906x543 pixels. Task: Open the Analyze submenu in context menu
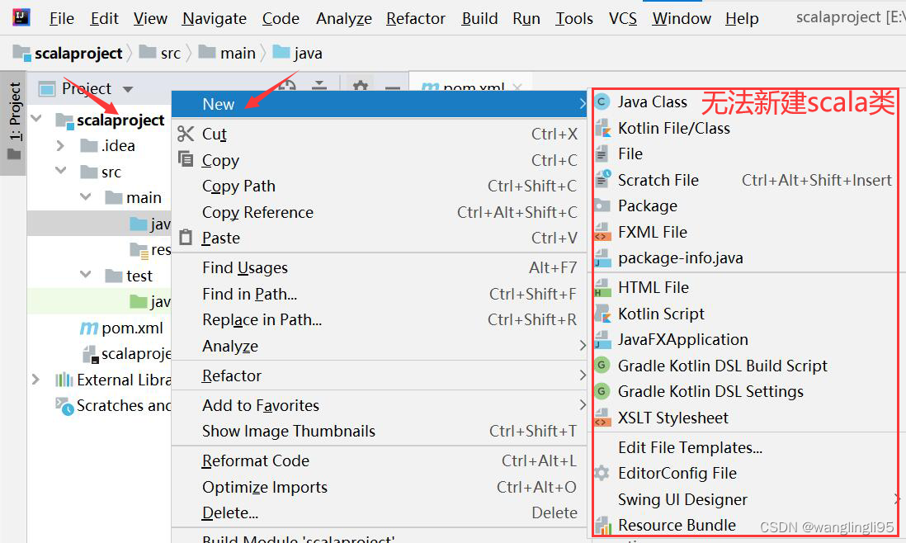click(x=379, y=346)
